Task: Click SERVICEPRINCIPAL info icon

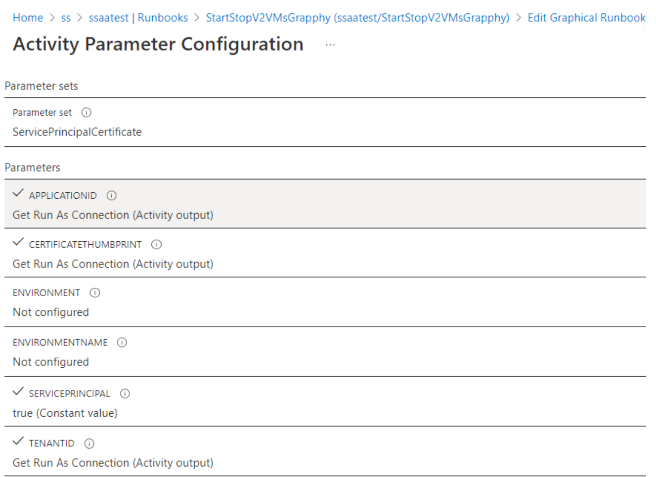Action: [125, 394]
